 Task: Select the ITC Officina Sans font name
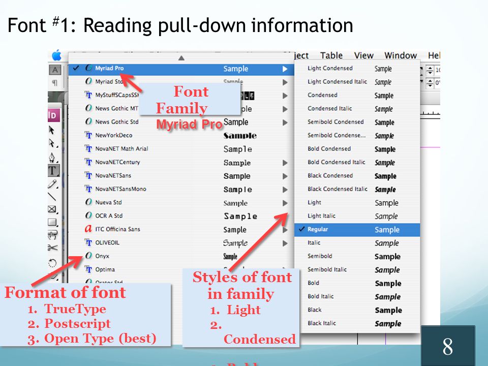pyautogui.click(x=117, y=229)
